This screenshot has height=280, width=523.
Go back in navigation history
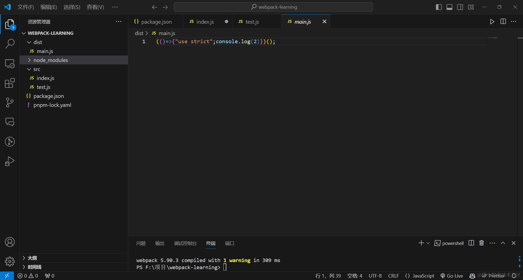tap(154, 7)
